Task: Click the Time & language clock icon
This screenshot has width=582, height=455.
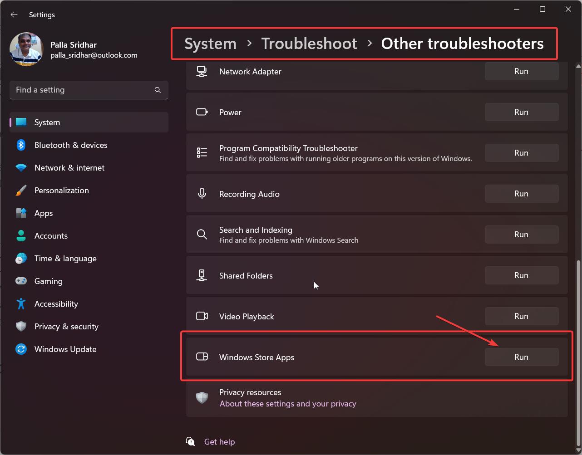Action: pos(21,258)
